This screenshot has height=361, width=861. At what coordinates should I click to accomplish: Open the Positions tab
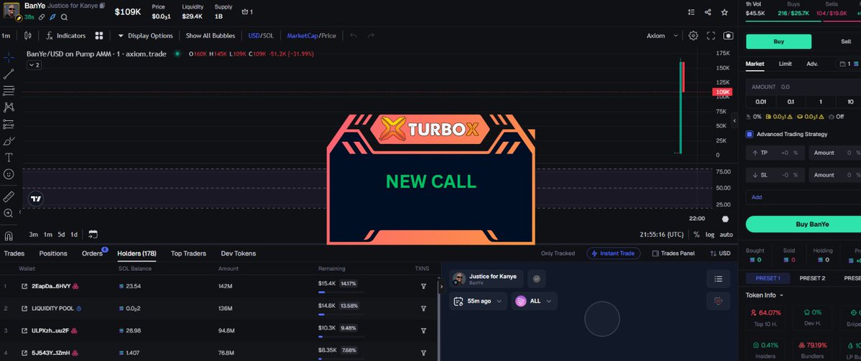53,254
